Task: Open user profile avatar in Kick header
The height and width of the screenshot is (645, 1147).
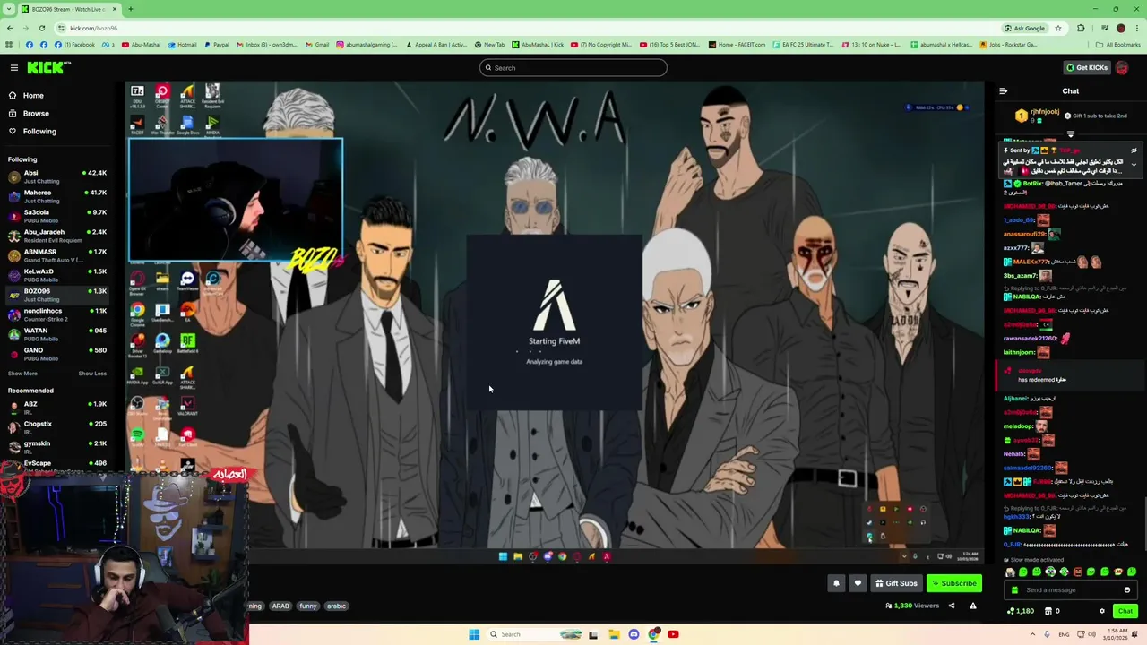Action: tap(1122, 67)
